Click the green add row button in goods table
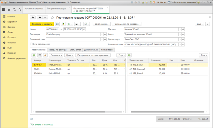 click(34, 55)
